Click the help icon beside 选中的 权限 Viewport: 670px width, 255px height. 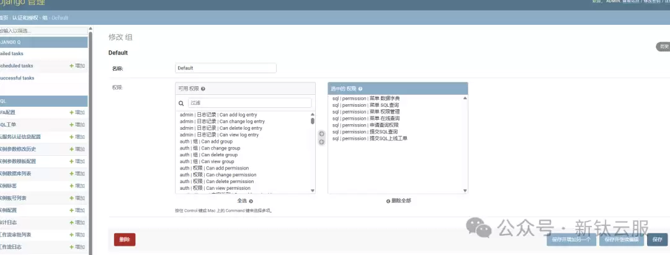click(360, 89)
